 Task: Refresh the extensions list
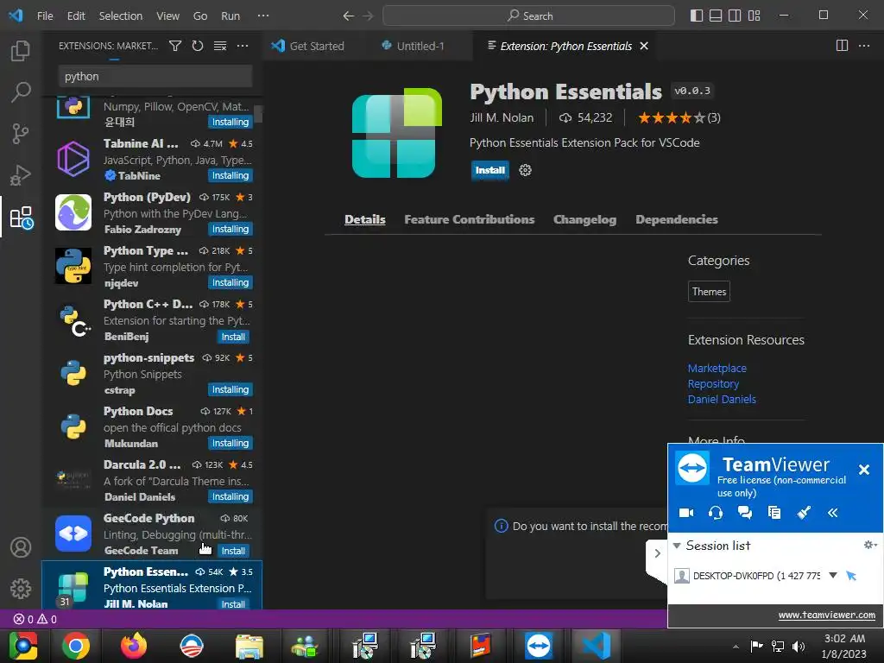[198, 46]
